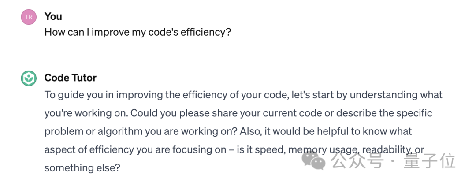
Task: Click the "量子位" watermark text
Action: (429, 161)
